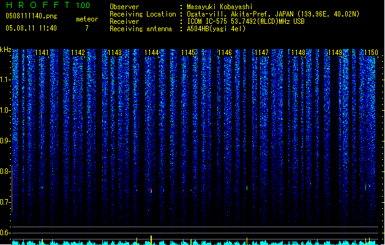This screenshot has width=385, height=245.
Task: Click the 1150 time marker
Action: coord(372,53)
